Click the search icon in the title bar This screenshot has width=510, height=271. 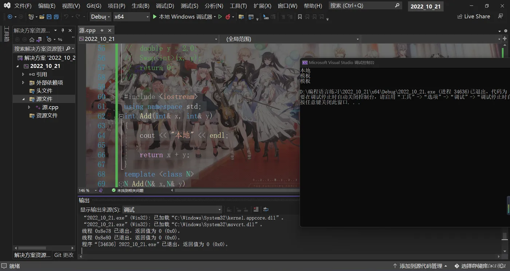click(397, 5)
